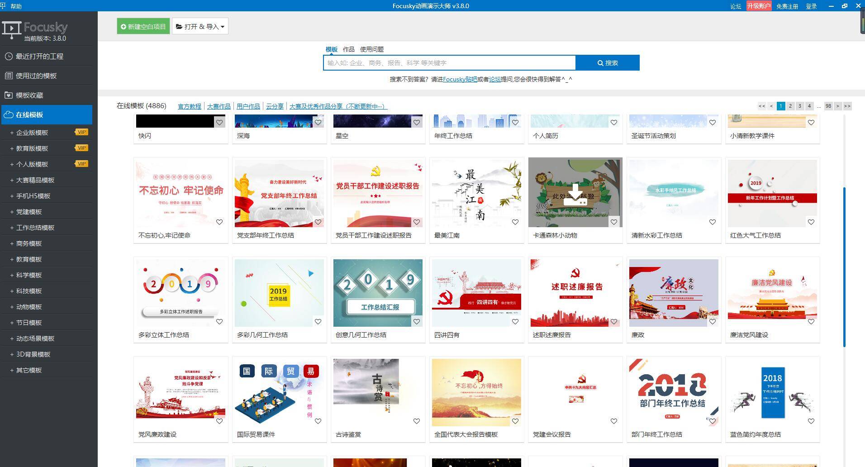Favorite the 最美江南 template with its heart
The height and width of the screenshot is (467, 865).
[515, 222]
